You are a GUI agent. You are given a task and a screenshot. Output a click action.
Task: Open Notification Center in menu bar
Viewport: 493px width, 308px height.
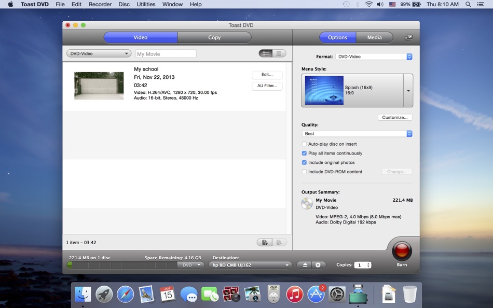(x=481, y=4)
